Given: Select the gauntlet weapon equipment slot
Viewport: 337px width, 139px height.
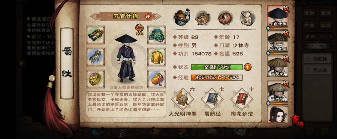Looking at the screenshot, I should [x=95, y=35].
